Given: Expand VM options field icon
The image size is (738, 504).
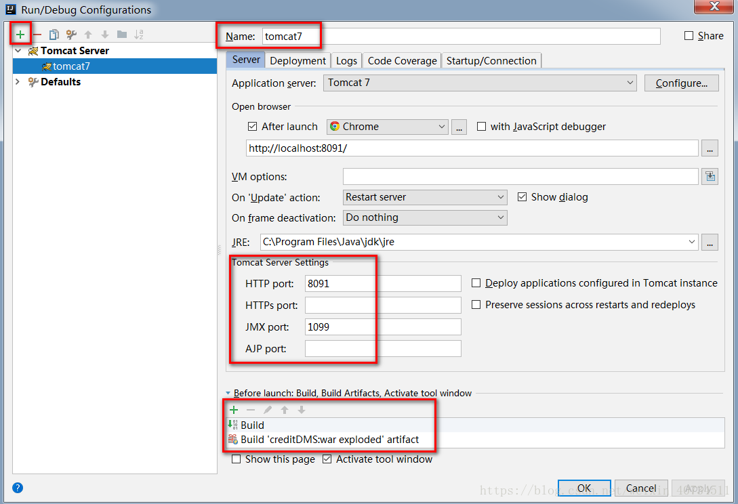Looking at the screenshot, I should [x=710, y=177].
